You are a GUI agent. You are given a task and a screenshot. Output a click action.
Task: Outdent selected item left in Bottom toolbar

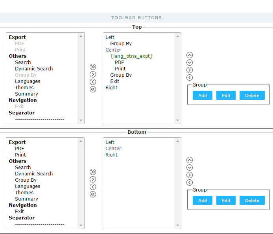190,182
